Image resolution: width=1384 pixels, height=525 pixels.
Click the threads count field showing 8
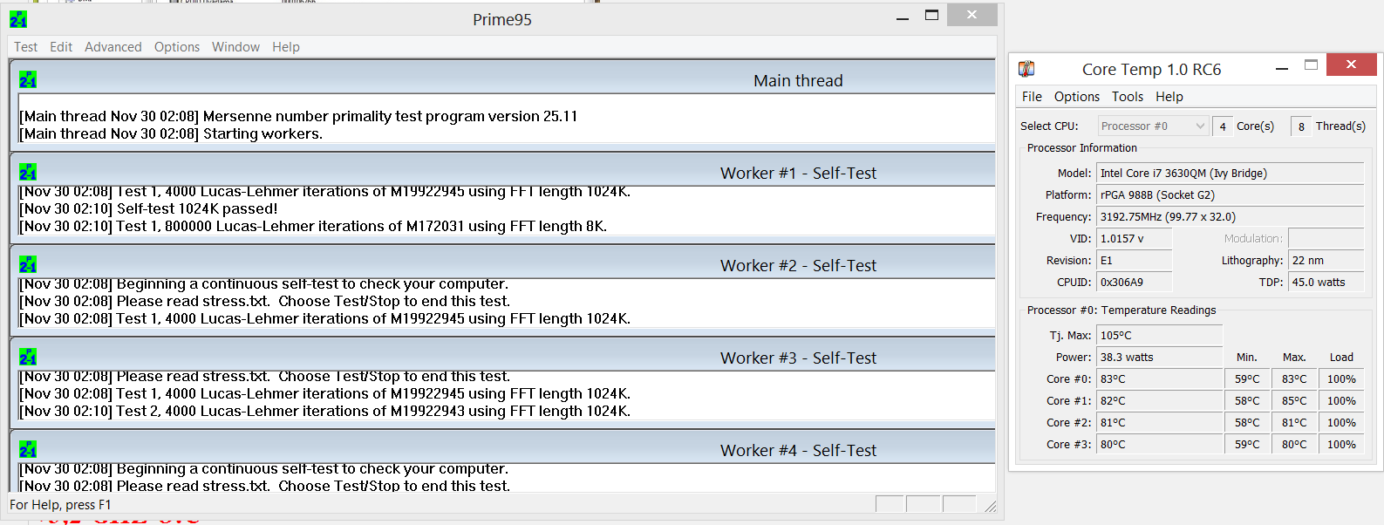tap(1301, 126)
